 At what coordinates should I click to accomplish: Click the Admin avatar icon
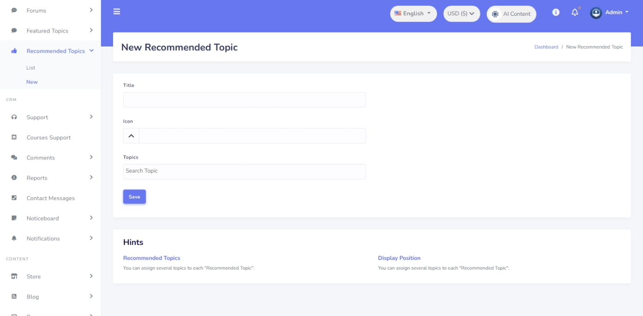(596, 13)
